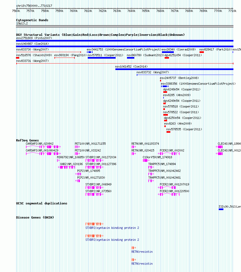Screen dimensions: 241x272
Task: Open transcript FCER2|NM_002002
Action: pyautogui.click(x=172, y=150)
